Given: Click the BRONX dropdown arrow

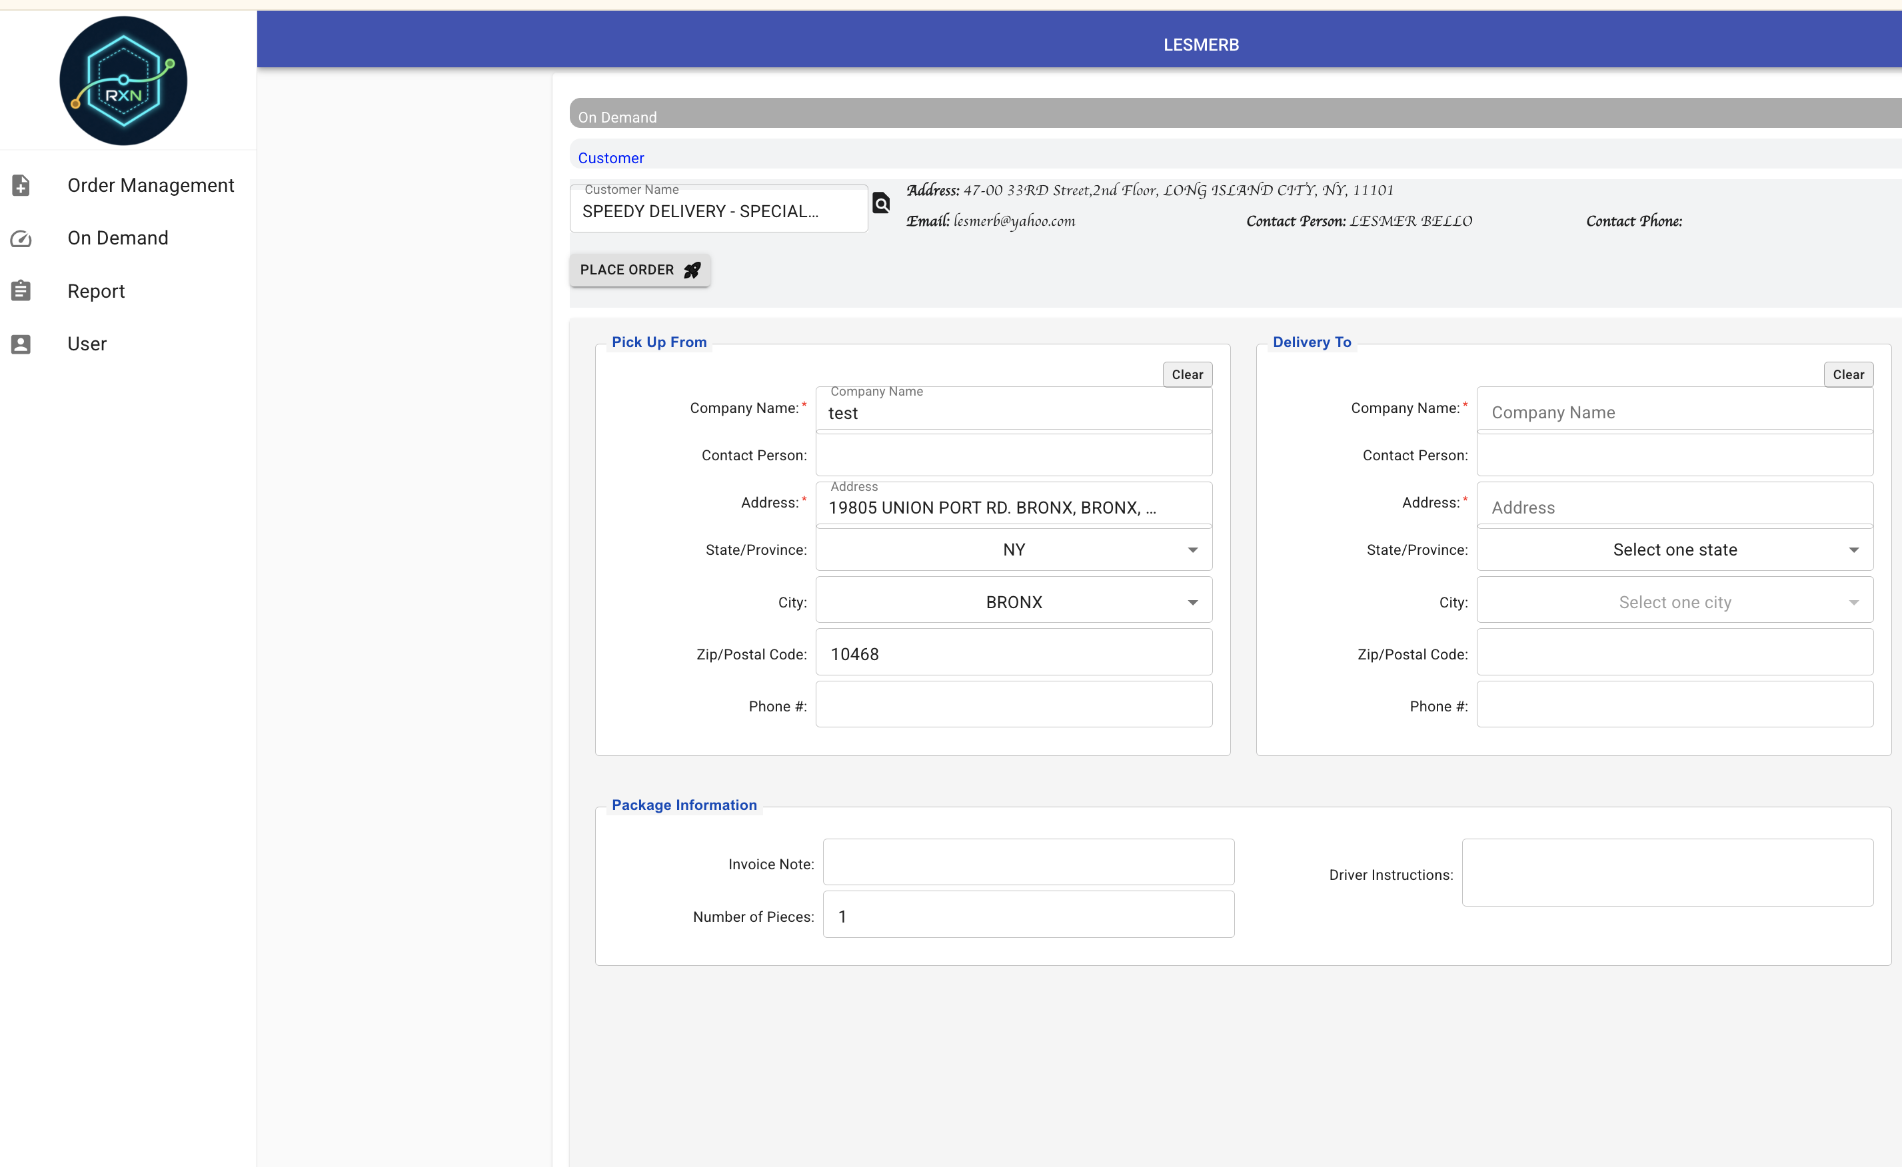Looking at the screenshot, I should [x=1192, y=603].
